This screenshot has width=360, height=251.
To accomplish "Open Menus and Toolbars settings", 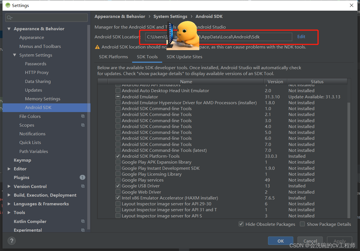I will [40, 46].
